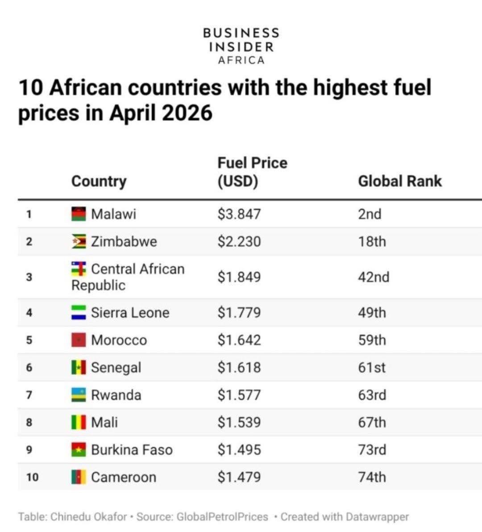Click Malawi's $3.847 fuel price

click(239, 214)
